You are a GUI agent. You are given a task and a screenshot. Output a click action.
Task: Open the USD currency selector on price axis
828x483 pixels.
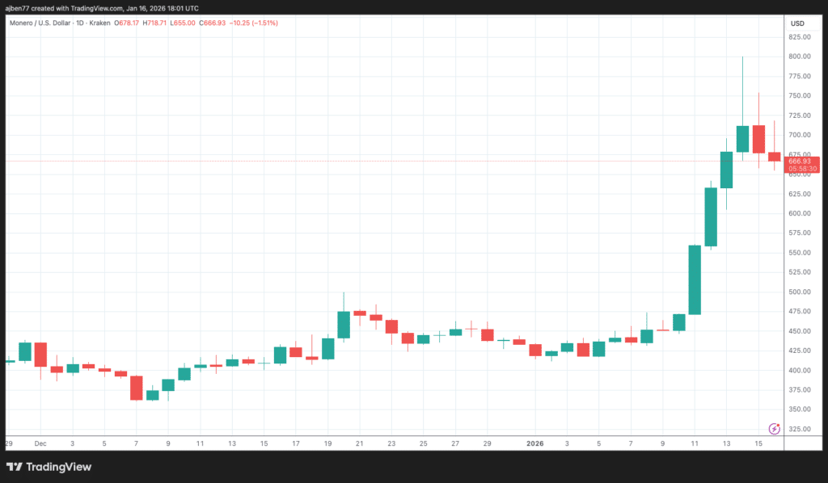797,23
